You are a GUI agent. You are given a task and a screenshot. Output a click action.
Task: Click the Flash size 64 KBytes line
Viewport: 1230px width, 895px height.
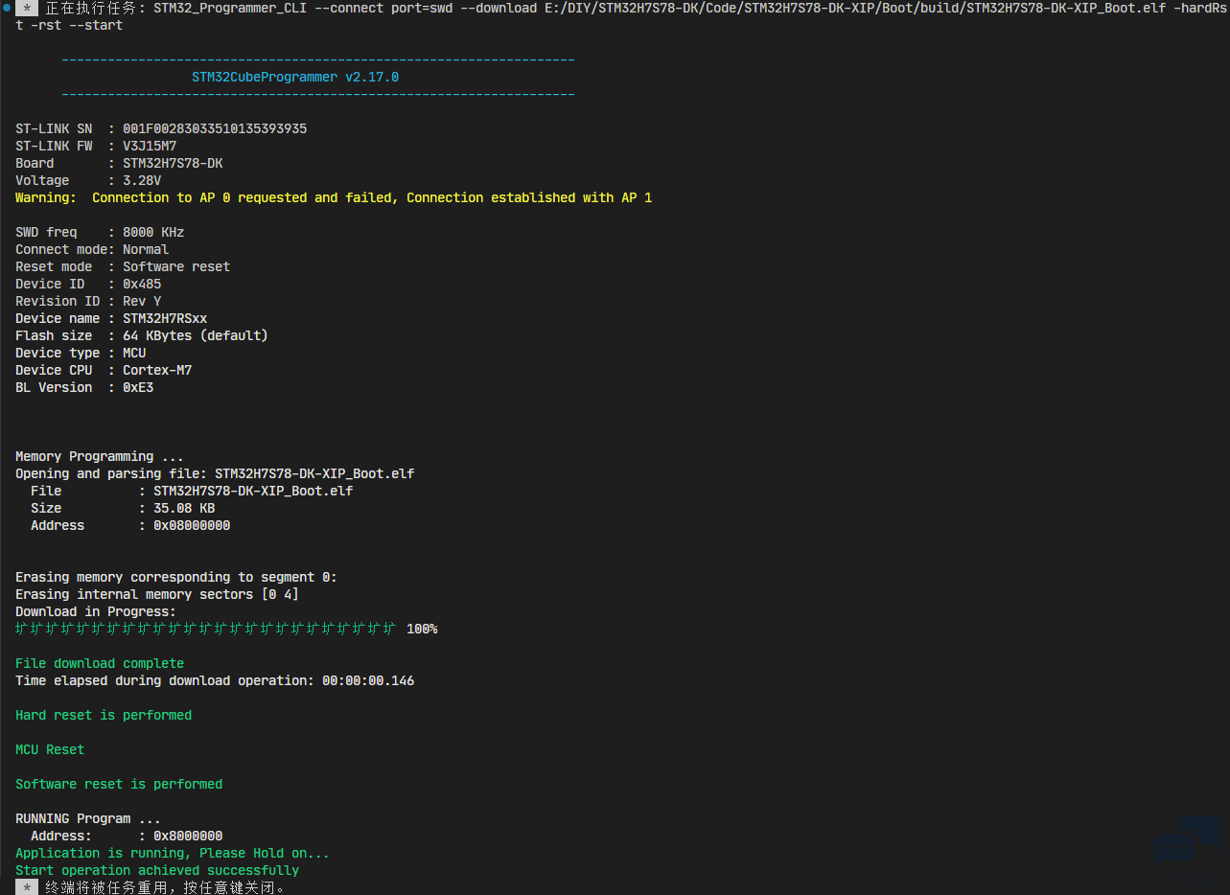point(142,335)
